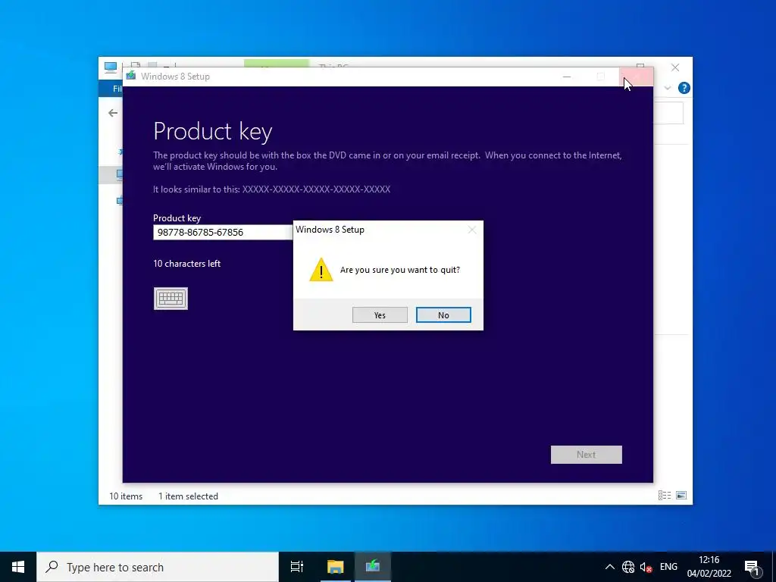Screen dimensions: 776x582
Task: Close the quit confirmation dialog with X
Action: pyautogui.click(x=472, y=230)
